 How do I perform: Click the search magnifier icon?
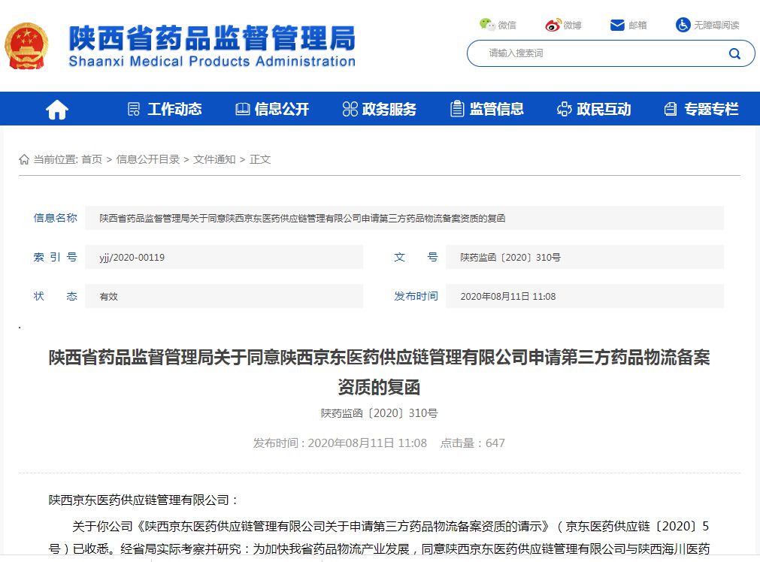tap(734, 53)
